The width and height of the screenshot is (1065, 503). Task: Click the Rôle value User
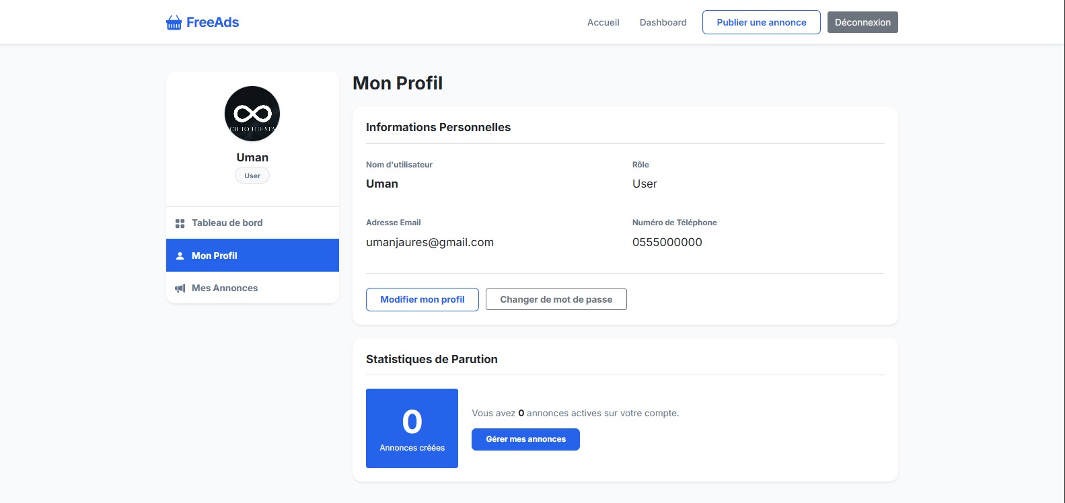click(645, 184)
